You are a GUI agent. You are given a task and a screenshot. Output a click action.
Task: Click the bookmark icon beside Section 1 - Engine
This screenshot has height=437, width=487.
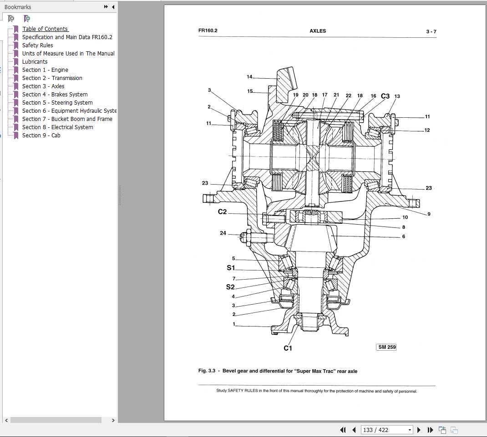pyautogui.click(x=16, y=70)
